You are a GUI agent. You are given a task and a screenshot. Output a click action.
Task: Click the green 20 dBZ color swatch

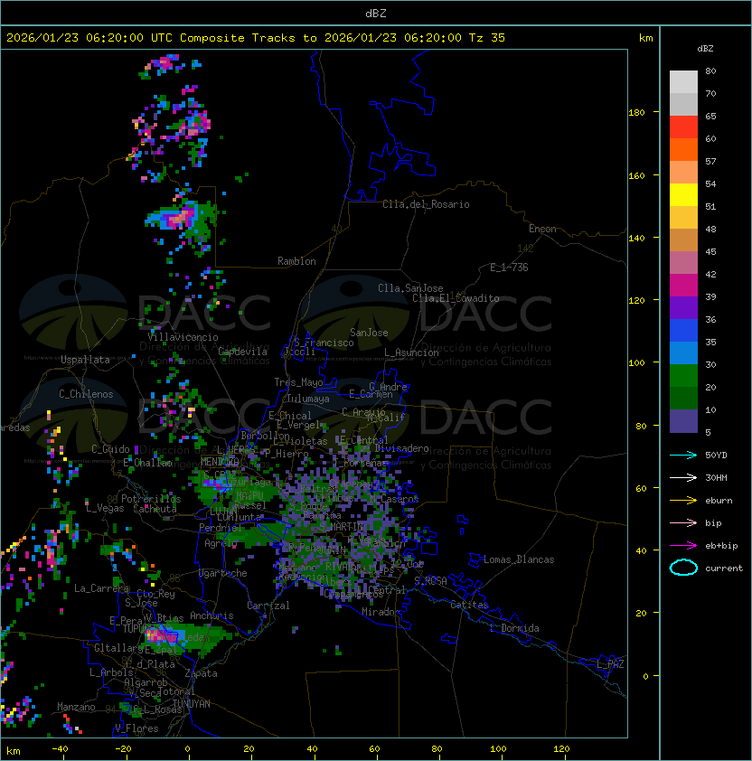click(683, 376)
